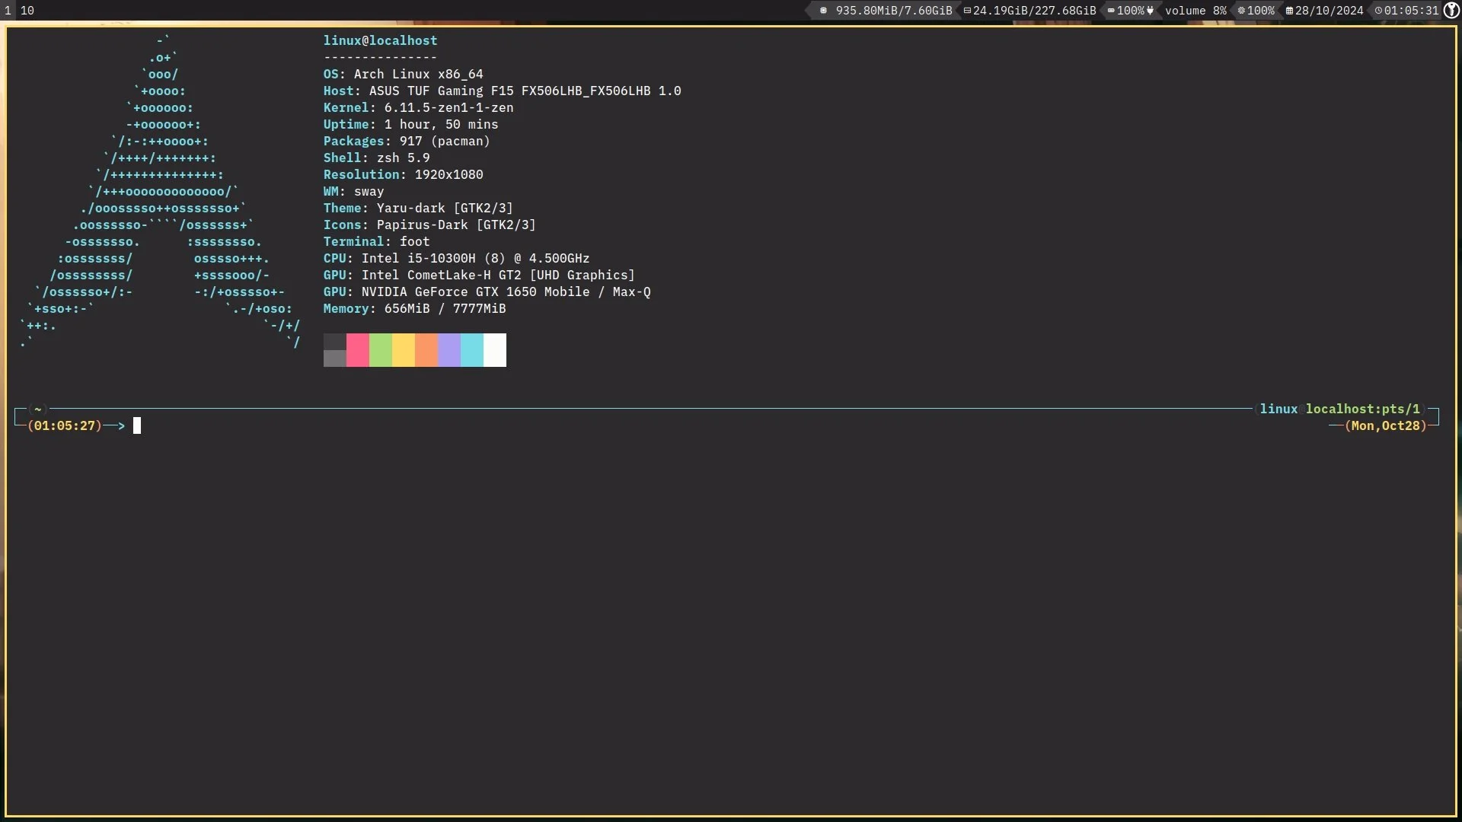Click localhost:pts/1 in the prompt
Screen dimensions: 1462x822
(1363, 409)
